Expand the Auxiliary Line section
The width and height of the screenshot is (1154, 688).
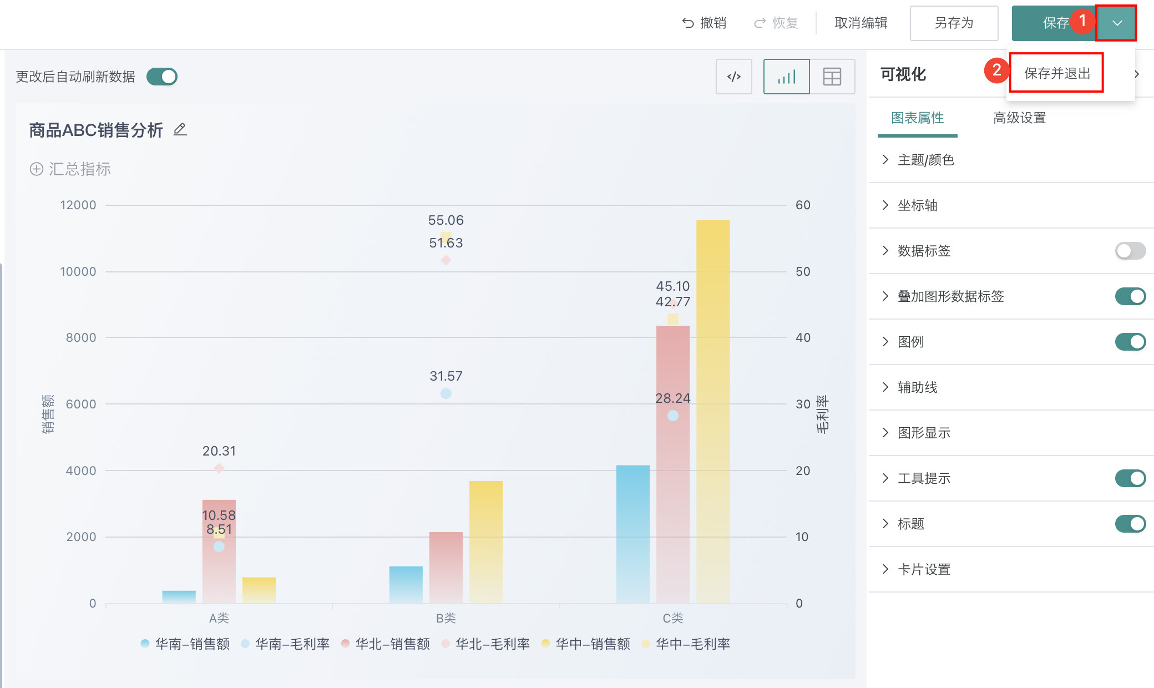coord(917,388)
